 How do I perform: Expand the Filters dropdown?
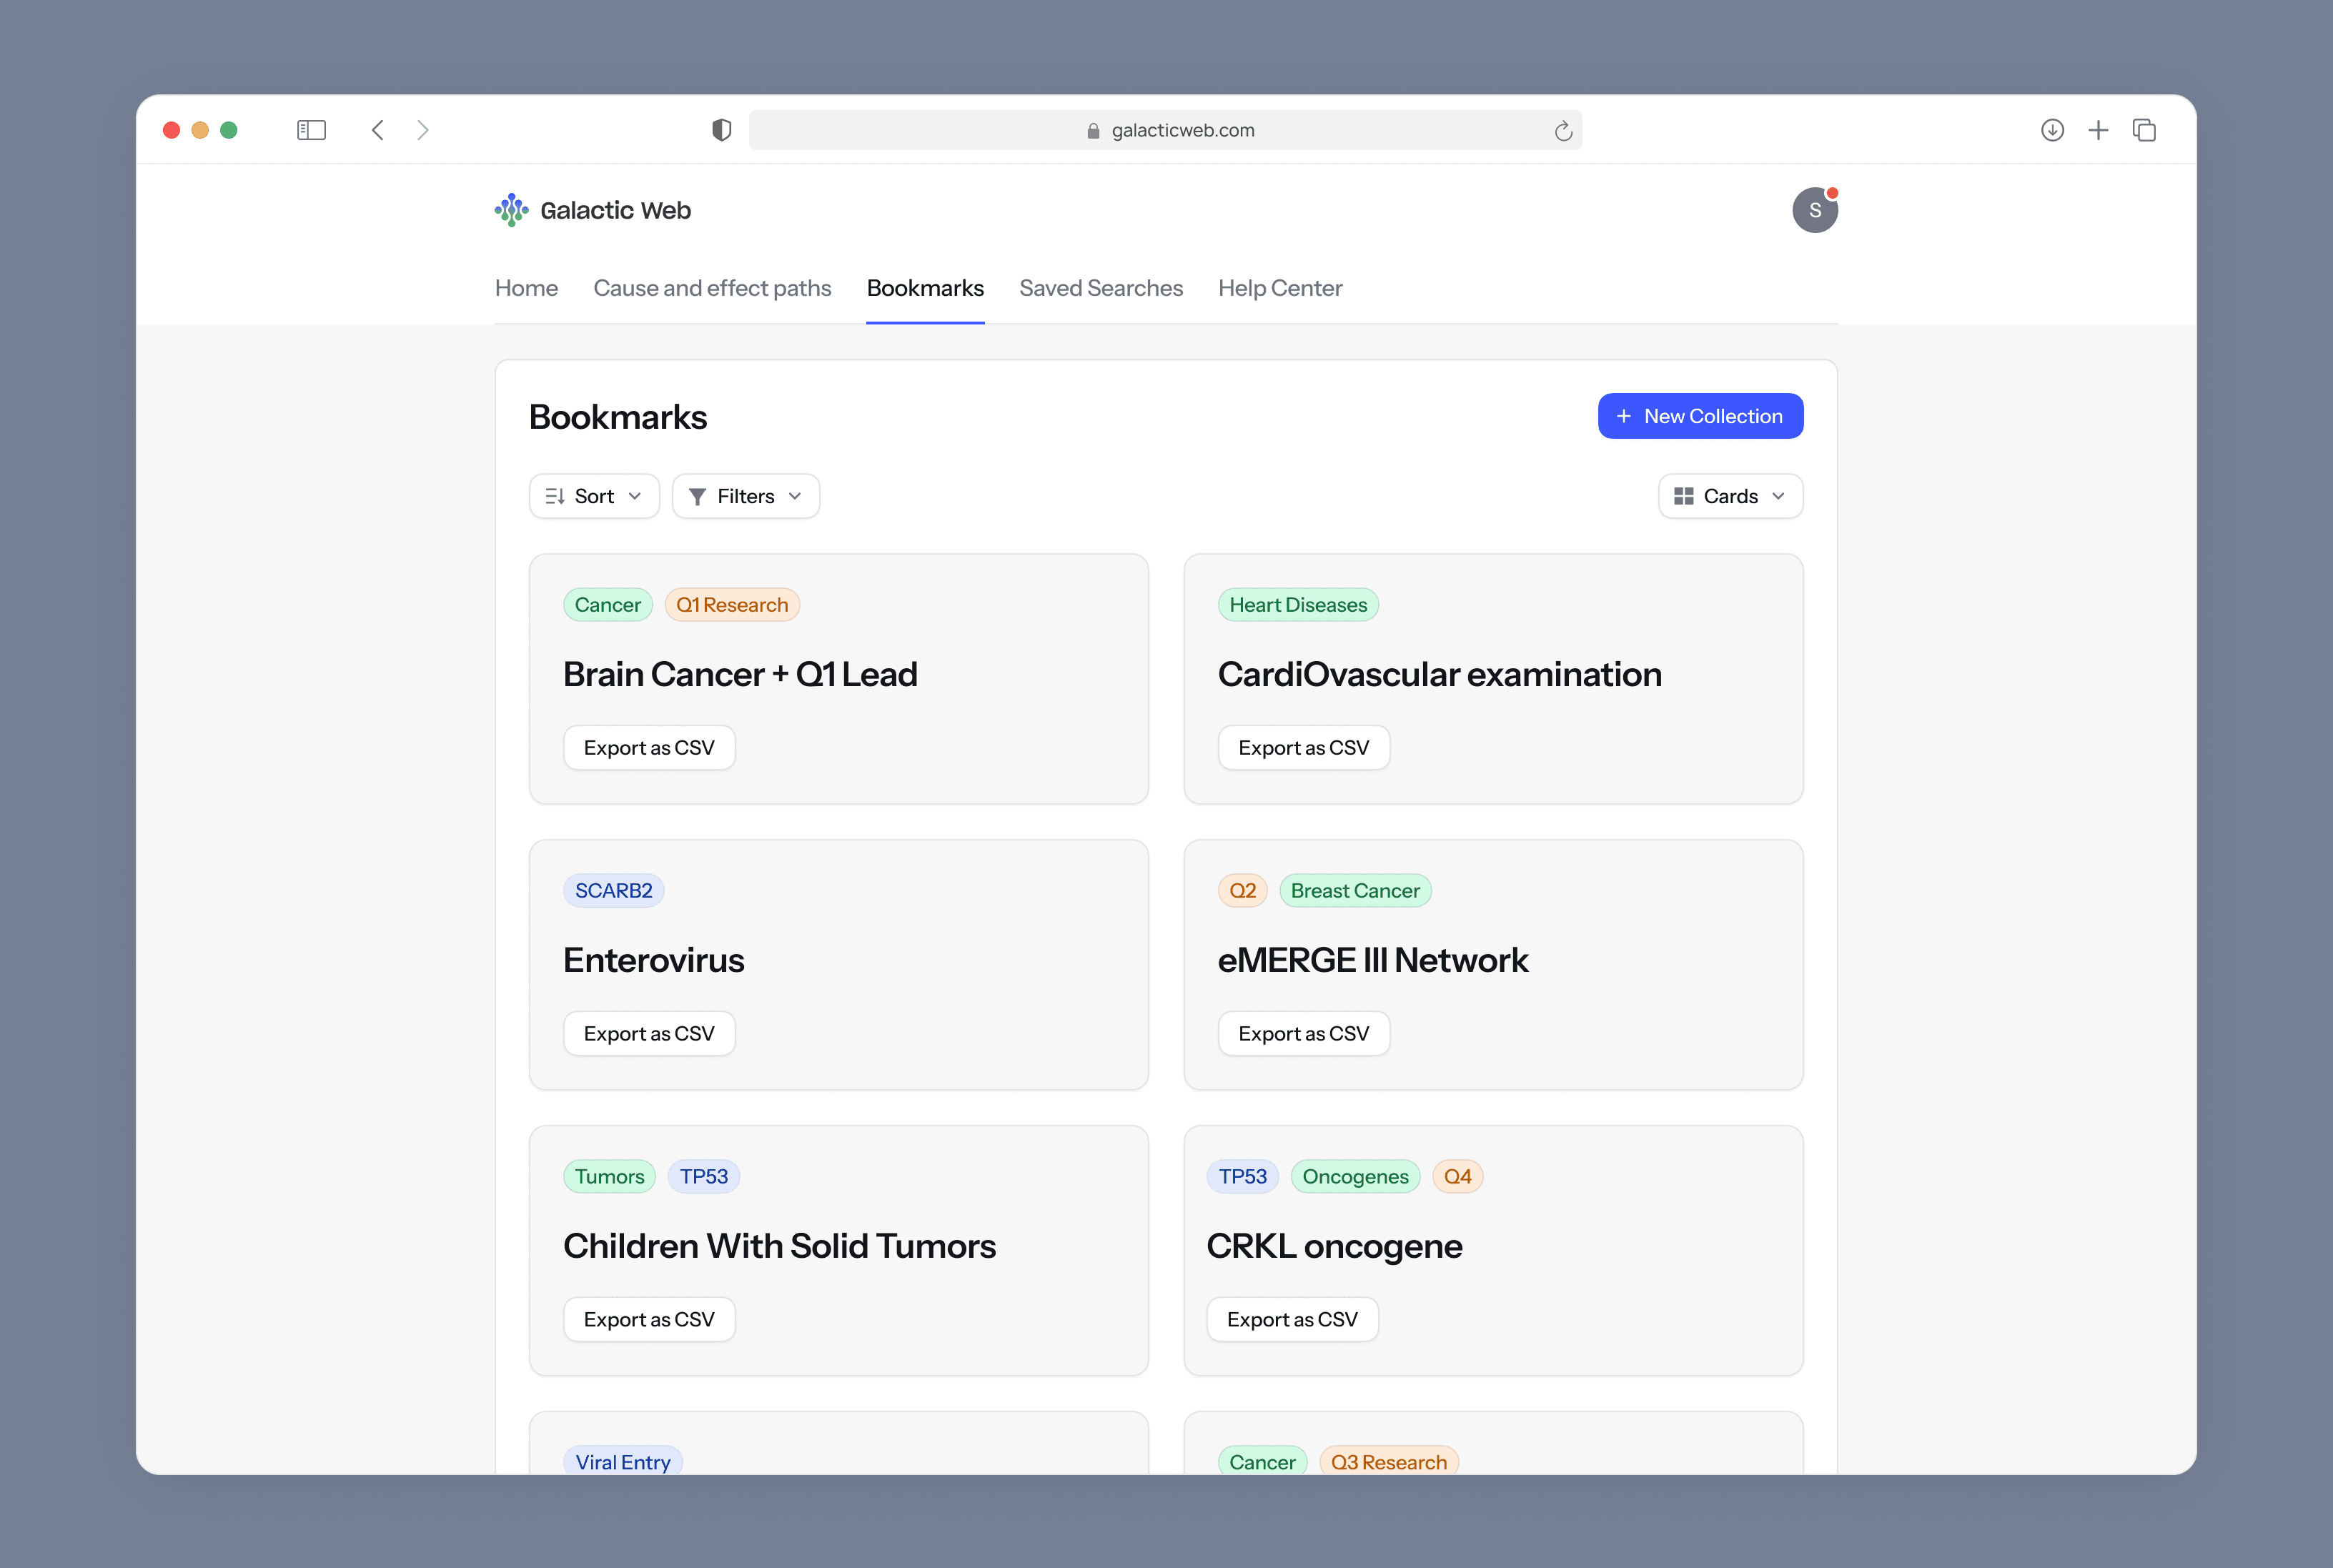point(745,496)
